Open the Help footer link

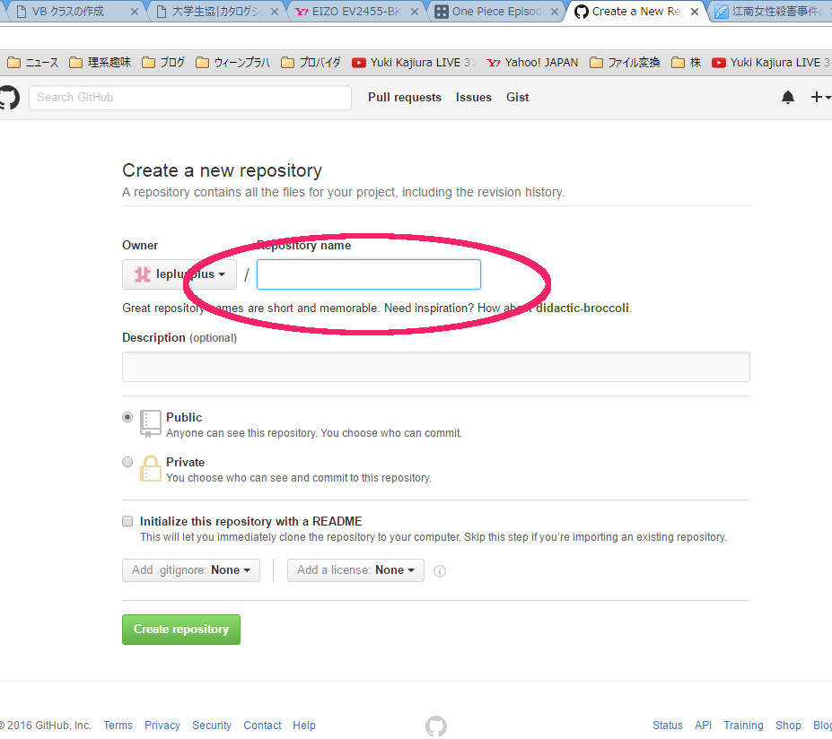pos(304,726)
